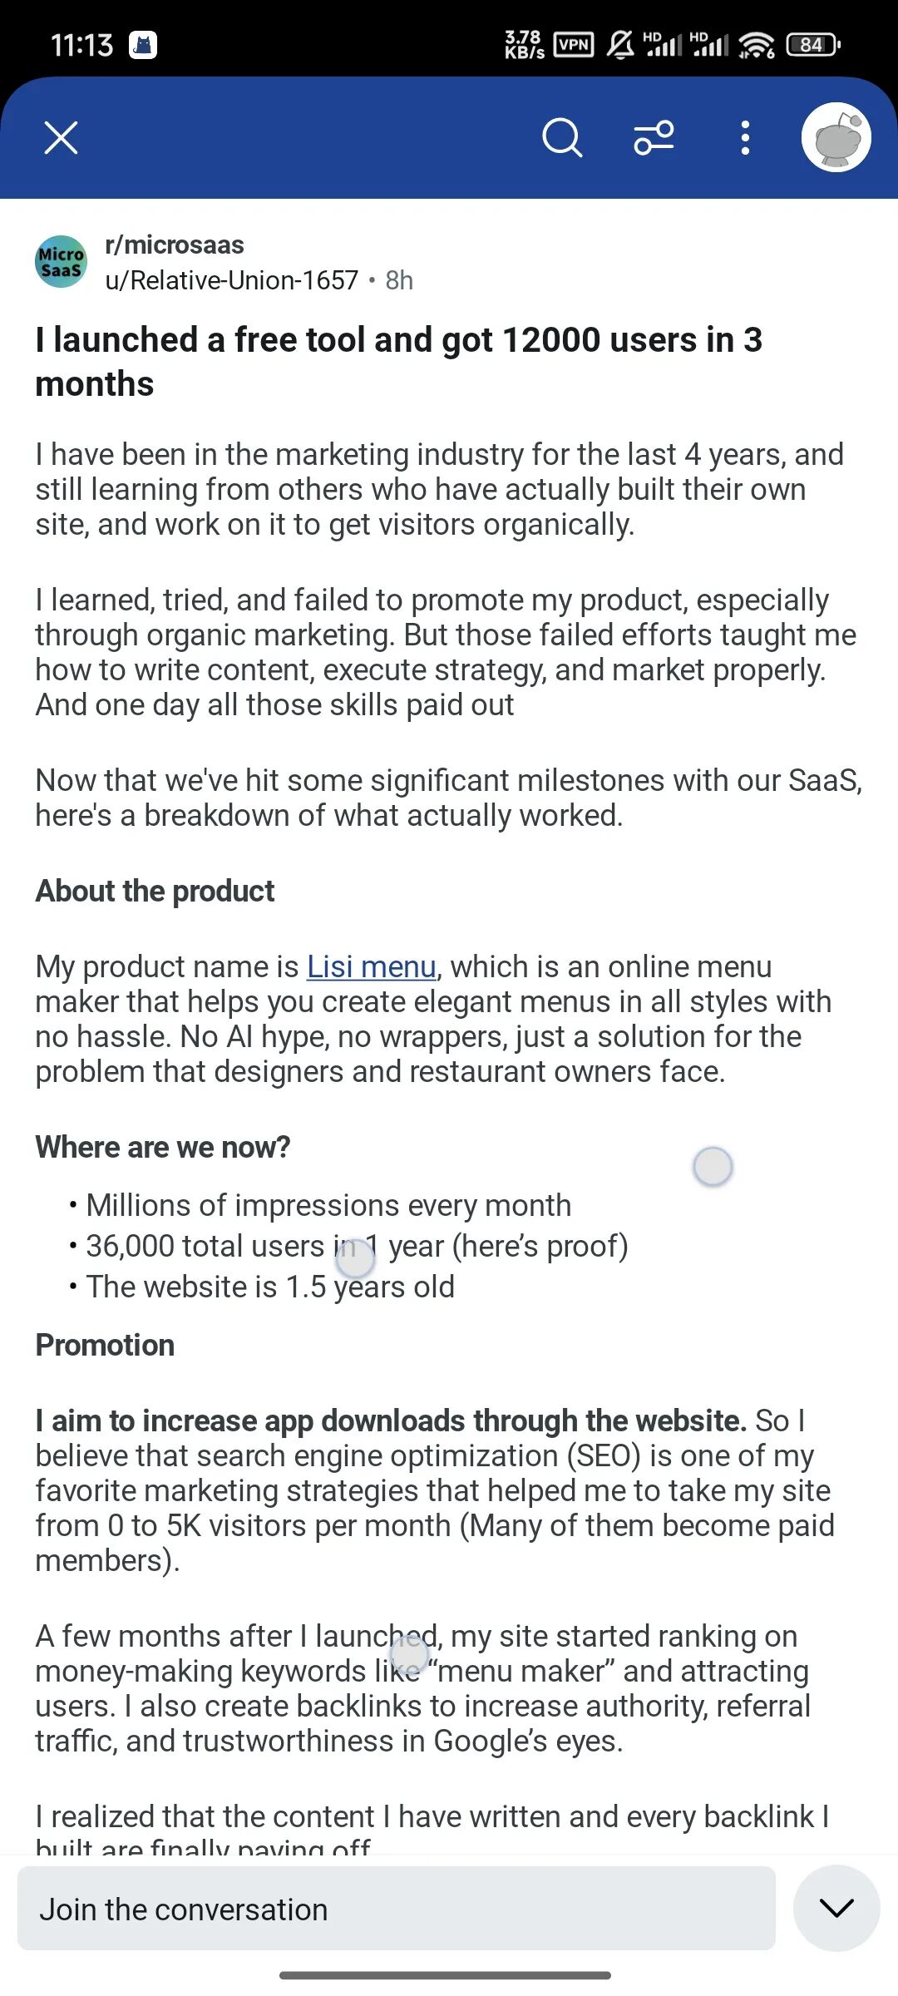The width and height of the screenshot is (898, 1996).
Task: Open the r/microsaas subreddit link
Action: [175, 245]
